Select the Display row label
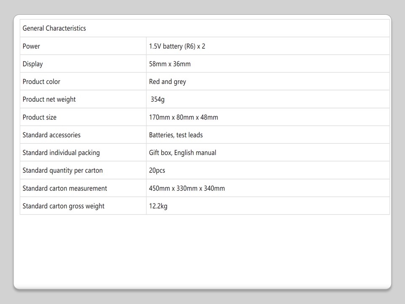405x304 pixels. click(32, 64)
